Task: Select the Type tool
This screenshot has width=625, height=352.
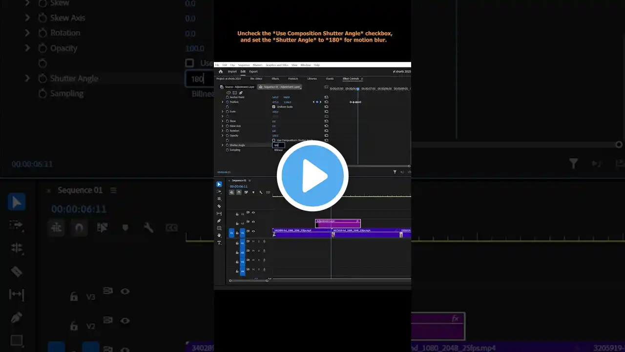Action: point(219,242)
